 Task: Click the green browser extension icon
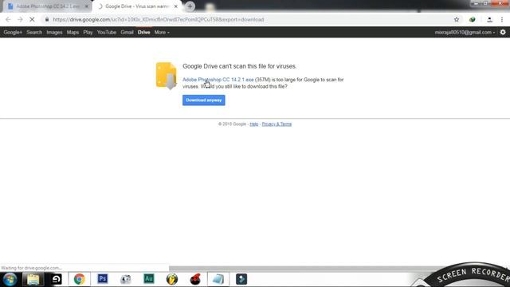[473, 19]
